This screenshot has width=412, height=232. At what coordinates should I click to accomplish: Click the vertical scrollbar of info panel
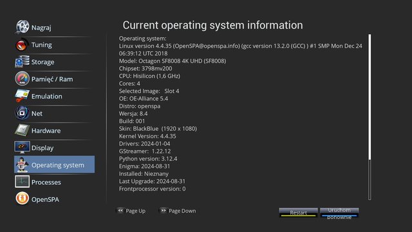370,117
